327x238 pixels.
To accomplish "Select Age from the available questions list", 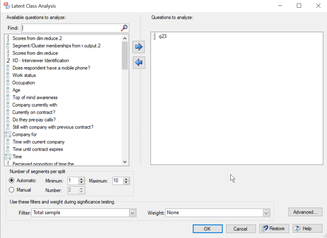I will (16, 90).
